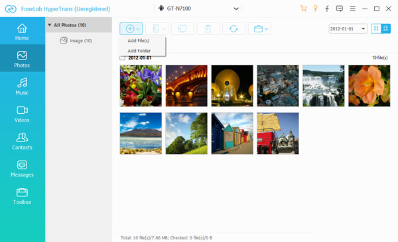Collapse the All Photos (10) tree

coord(50,25)
